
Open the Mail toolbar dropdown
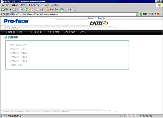coord(70,10)
